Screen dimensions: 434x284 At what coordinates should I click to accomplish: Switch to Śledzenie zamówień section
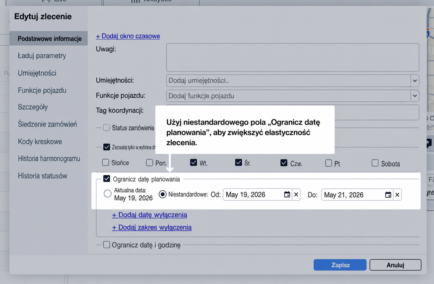coord(48,124)
